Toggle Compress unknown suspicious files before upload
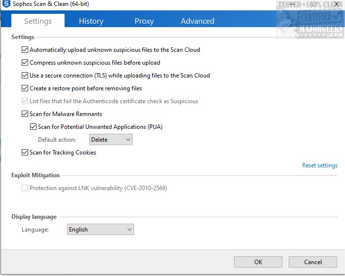 (25, 63)
